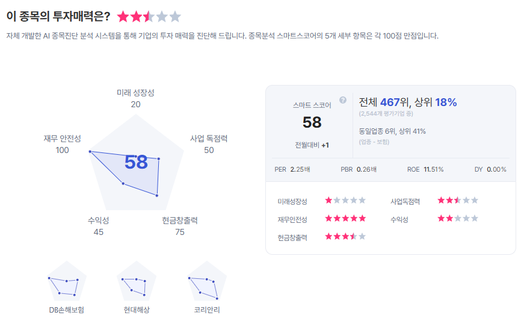Select the 미래 성장성 axis label on chart
The height and width of the screenshot is (315, 530).
[135, 93]
